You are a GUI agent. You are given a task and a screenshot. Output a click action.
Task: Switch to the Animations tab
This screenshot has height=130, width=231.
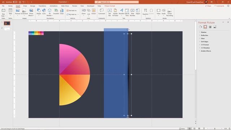click(x=53, y=6)
